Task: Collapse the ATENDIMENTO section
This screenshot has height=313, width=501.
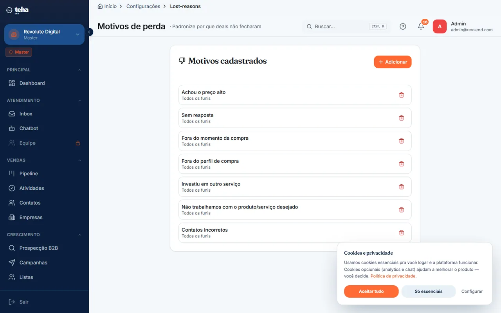Action: pyautogui.click(x=80, y=101)
